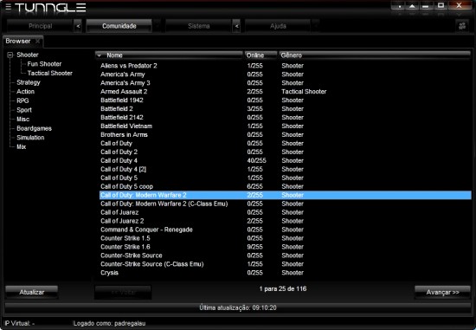Select Tactical Shooter category
476x330 pixels.
(50, 73)
